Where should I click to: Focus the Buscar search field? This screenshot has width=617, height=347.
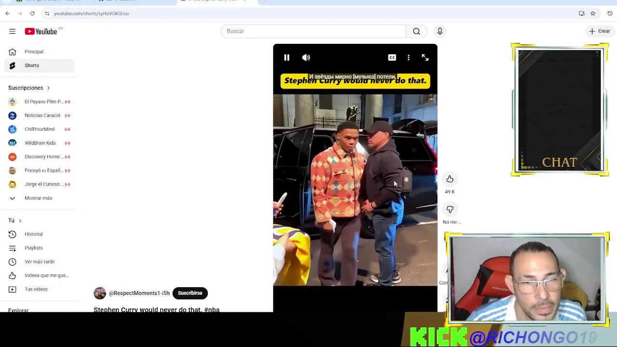[x=313, y=31]
